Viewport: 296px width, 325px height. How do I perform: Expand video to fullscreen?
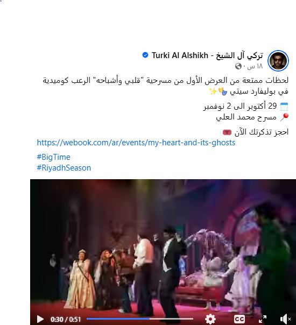pos(263,319)
